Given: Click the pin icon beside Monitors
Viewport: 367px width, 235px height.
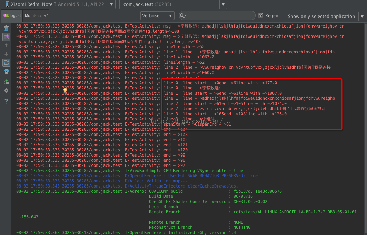Looking at the screenshot, I should click(46, 15).
